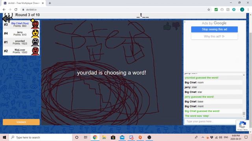This screenshot has height=141, width=252.
Task: Click the Round 3 of 10 label
Action: pos(28,15)
